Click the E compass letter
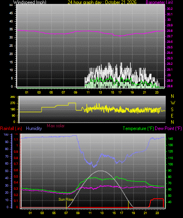The width and height of the screenshot is (183, 218). [172, 115]
